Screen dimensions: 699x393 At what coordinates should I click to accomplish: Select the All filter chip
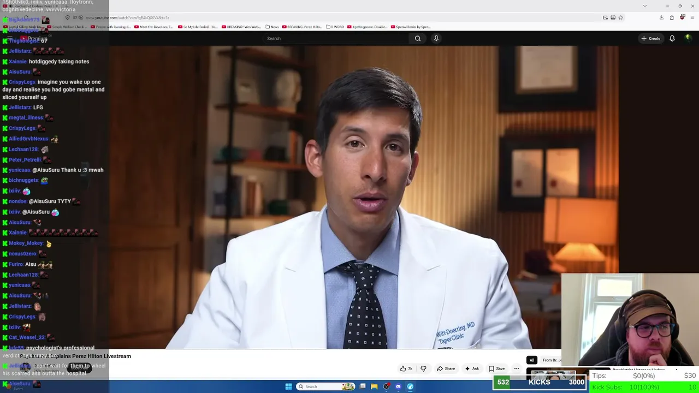tap(531, 360)
